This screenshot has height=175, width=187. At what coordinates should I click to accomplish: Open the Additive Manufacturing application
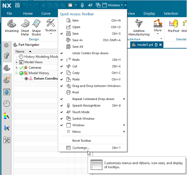[139, 27]
